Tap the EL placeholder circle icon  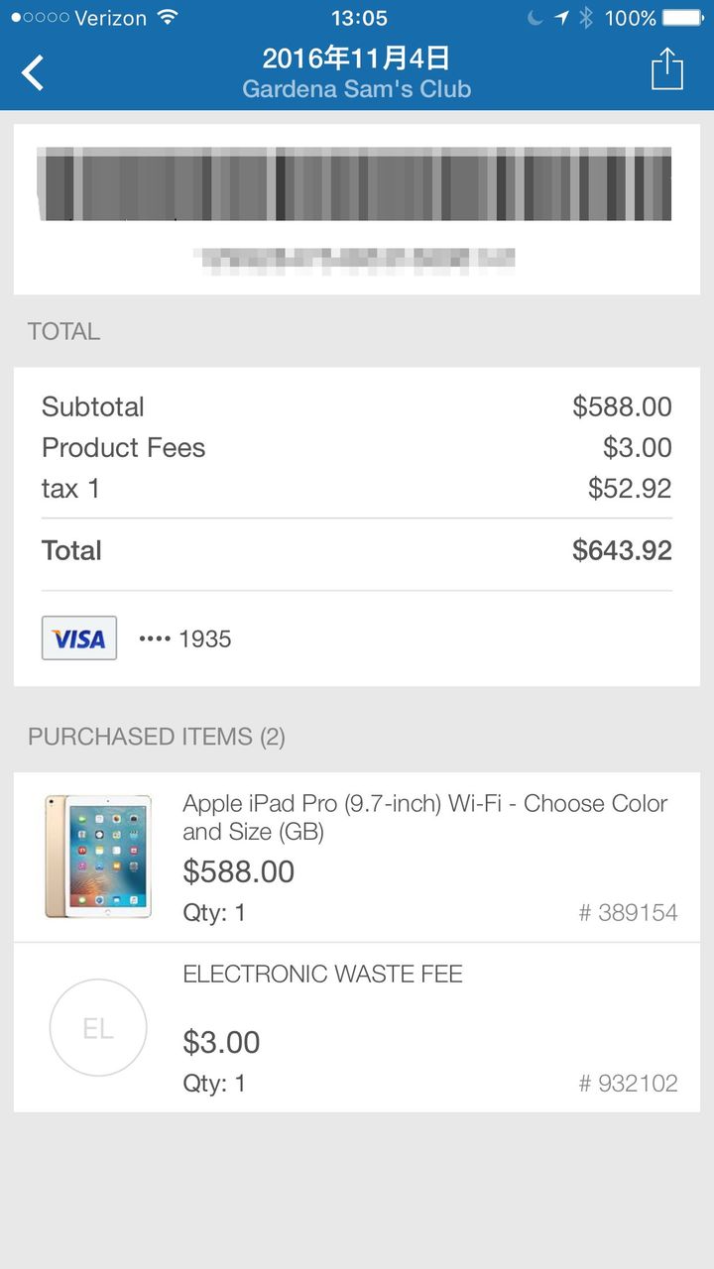(98, 1028)
